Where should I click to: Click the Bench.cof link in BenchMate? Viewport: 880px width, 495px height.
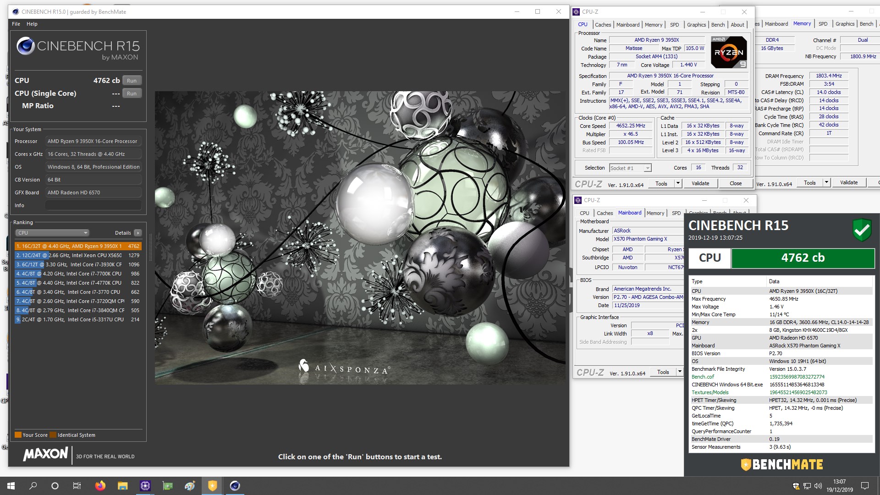pyautogui.click(x=703, y=377)
